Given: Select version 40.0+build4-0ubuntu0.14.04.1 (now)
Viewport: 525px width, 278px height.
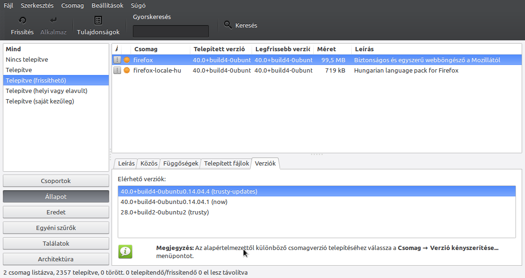Looking at the screenshot, I should (x=317, y=202).
